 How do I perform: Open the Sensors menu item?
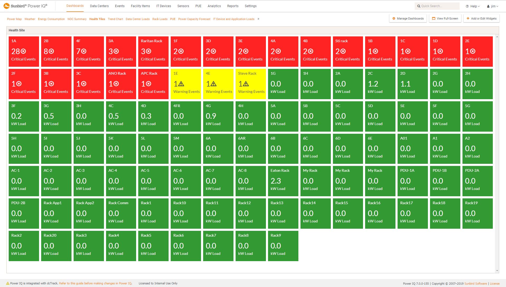pyautogui.click(x=183, y=6)
